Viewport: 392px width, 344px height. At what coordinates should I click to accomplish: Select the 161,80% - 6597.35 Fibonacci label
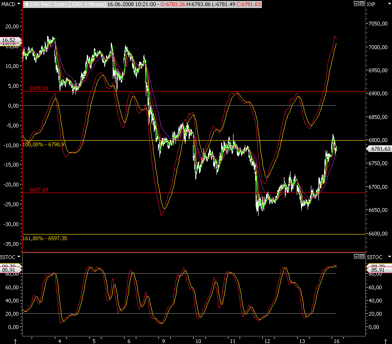(45, 238)
